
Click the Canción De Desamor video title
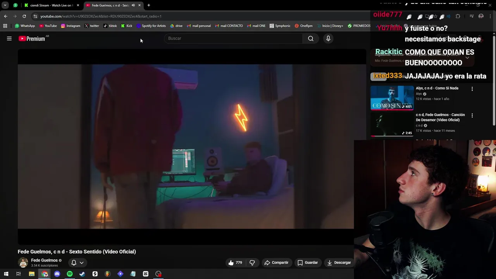[x=440, y=117]
